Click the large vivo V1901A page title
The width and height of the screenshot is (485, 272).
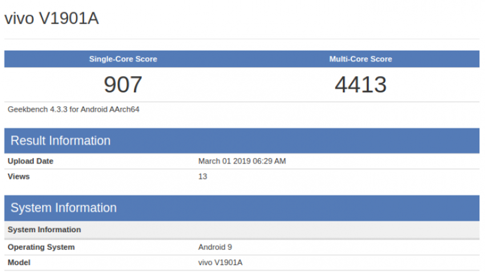(x=52, y=18)
